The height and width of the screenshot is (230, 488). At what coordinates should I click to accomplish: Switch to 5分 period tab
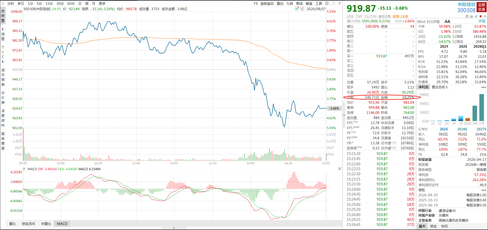point(39,4)
